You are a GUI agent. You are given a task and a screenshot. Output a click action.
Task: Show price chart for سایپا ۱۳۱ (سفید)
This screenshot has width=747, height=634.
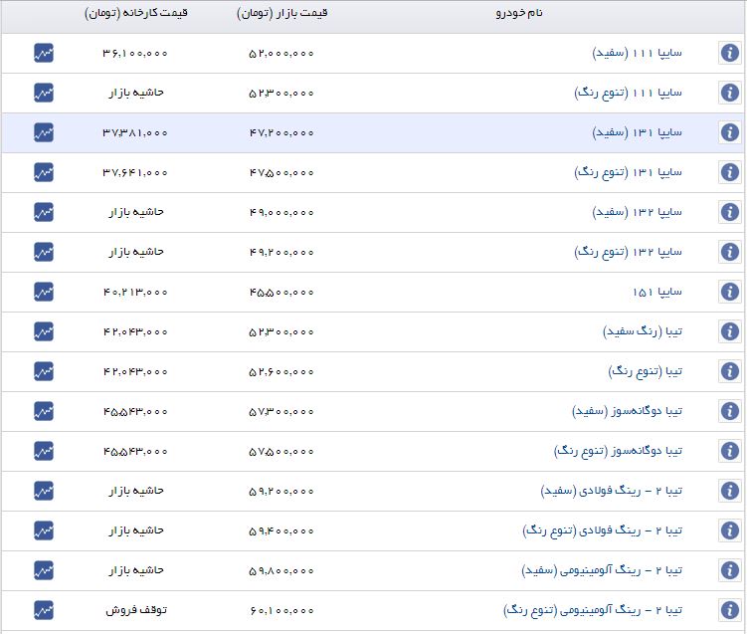click(x=43, y=132)
